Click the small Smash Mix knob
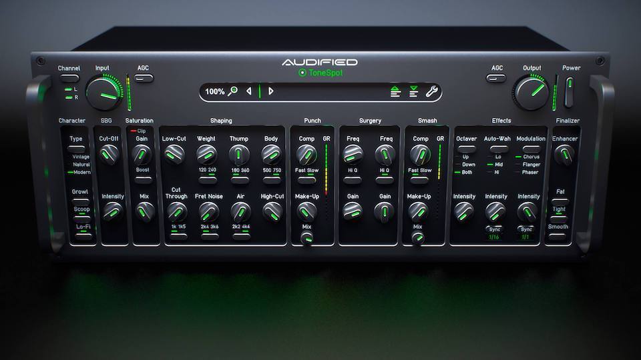This screenshot has width=641, height=360. pyautogui.click(x=417, y=238)
